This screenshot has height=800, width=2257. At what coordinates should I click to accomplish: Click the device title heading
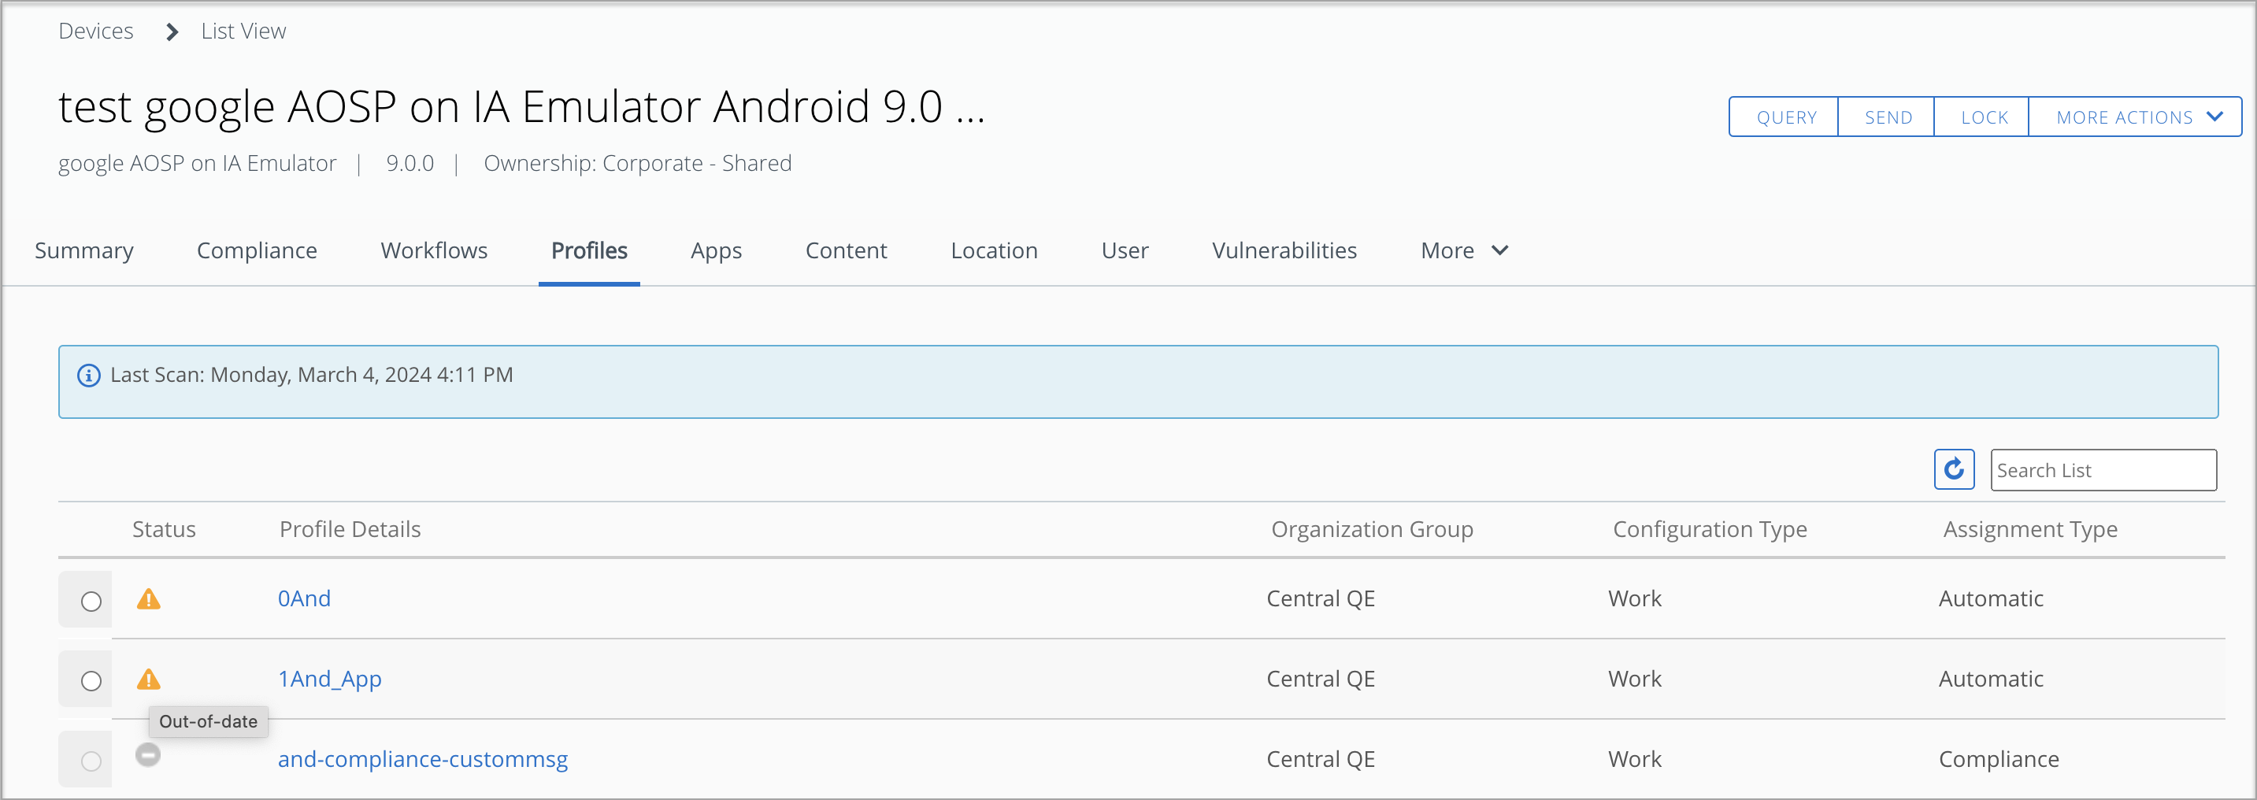[521, 107]
